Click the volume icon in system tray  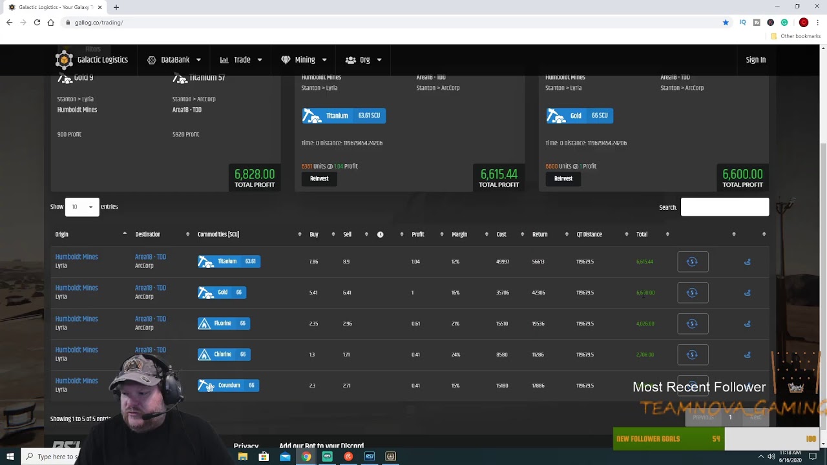pyautogui.click(x=771, y=457)
